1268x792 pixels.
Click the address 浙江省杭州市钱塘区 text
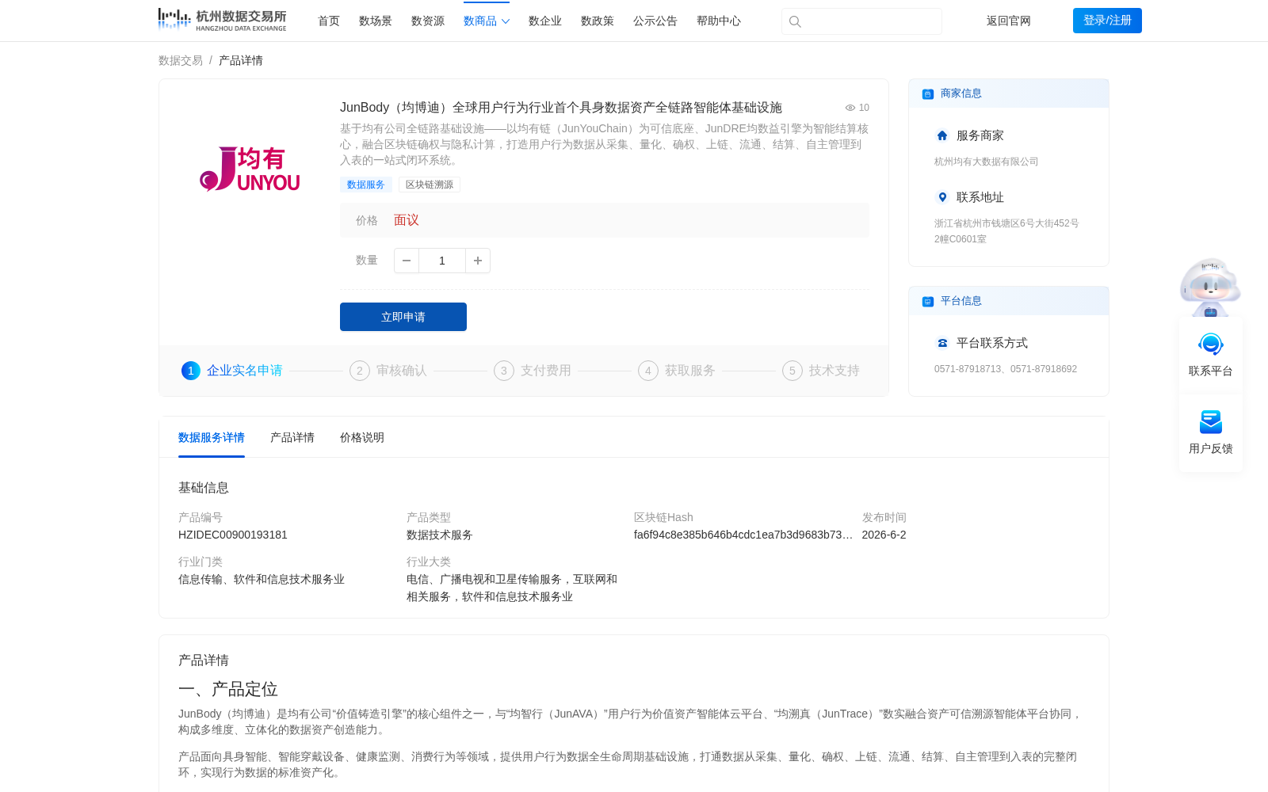(1006, 231)
